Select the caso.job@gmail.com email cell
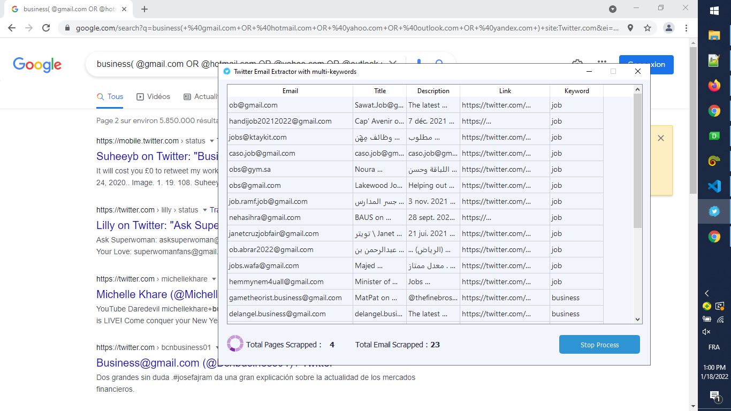 coord(290,153)
